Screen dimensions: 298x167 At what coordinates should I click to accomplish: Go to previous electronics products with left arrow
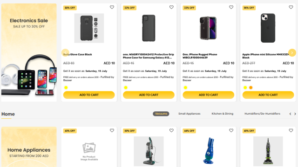click(x=65, y=52)
